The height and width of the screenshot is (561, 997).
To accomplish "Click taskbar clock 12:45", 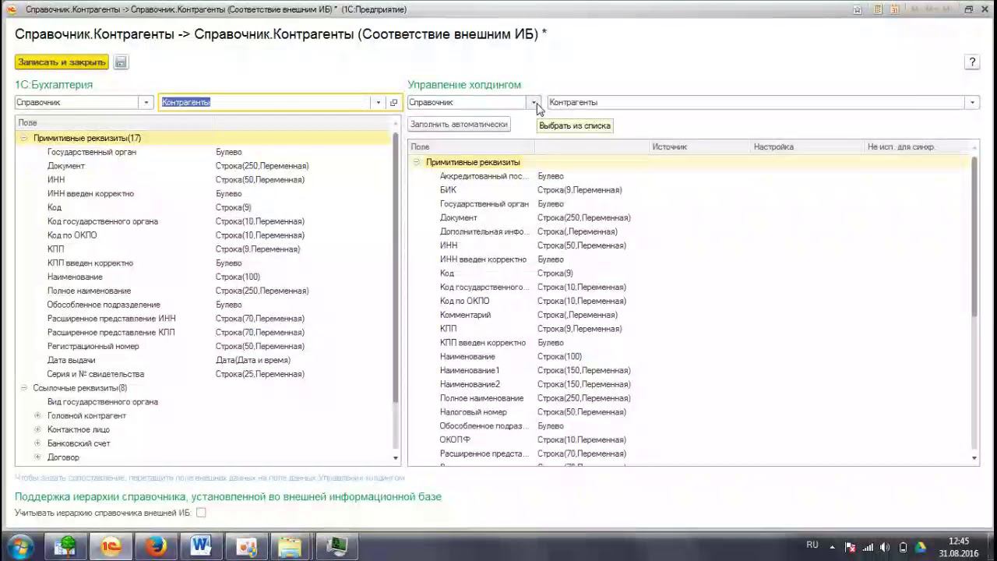I will [959, 542].
